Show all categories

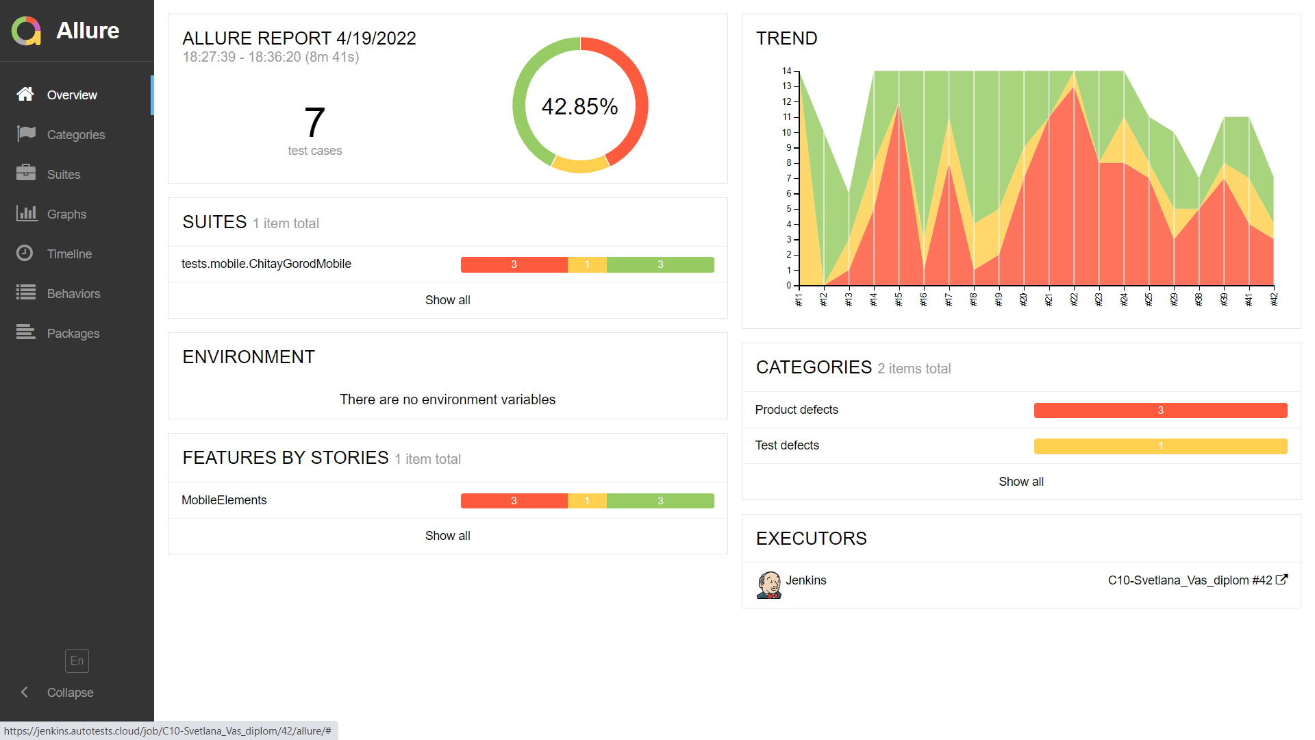(1020, 482)
